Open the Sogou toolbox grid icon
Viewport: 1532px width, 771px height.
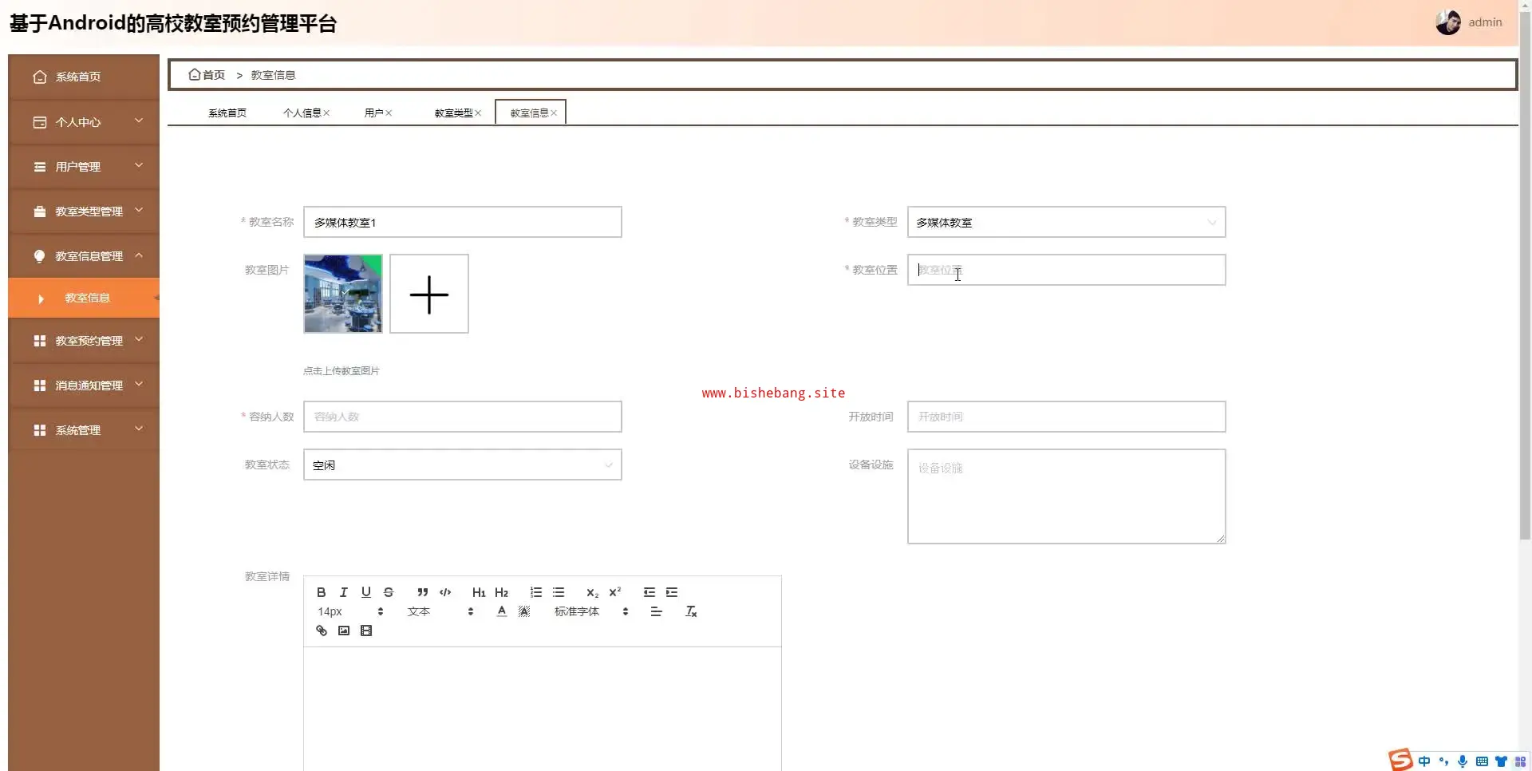pyautogui.click(x=1520, y=761)
